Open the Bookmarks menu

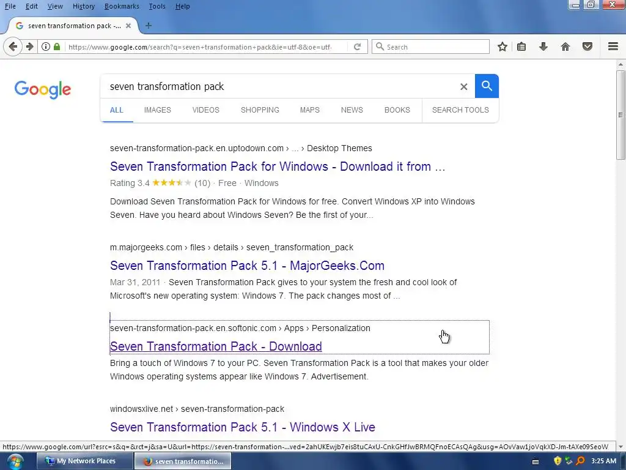[x=122, y=6]
